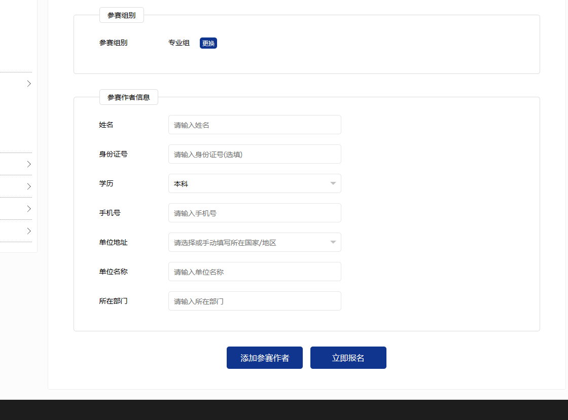Expand the third sidebar chevron from top
The width and height of the screenshot is (568, 420).
(29, 186)
